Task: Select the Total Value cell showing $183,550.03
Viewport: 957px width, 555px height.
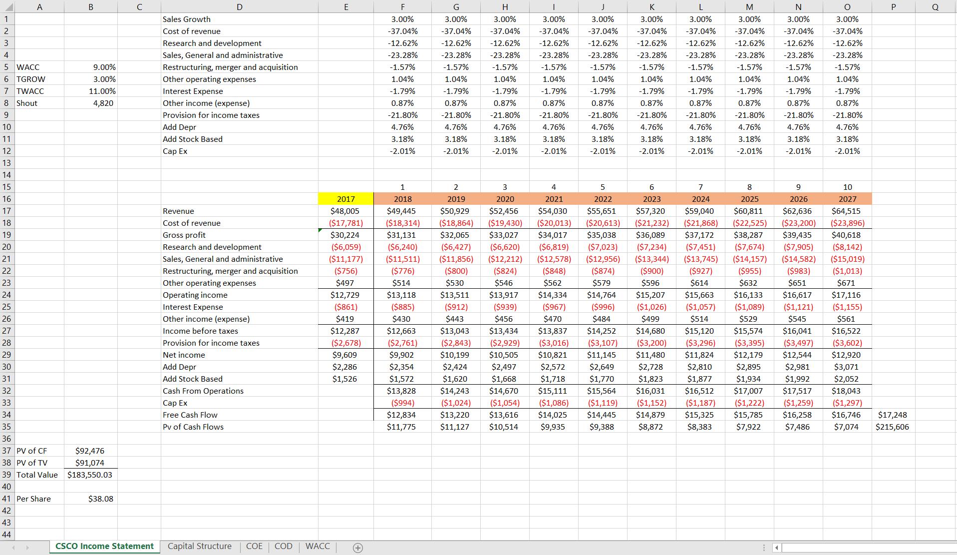Action: point(90,475)
